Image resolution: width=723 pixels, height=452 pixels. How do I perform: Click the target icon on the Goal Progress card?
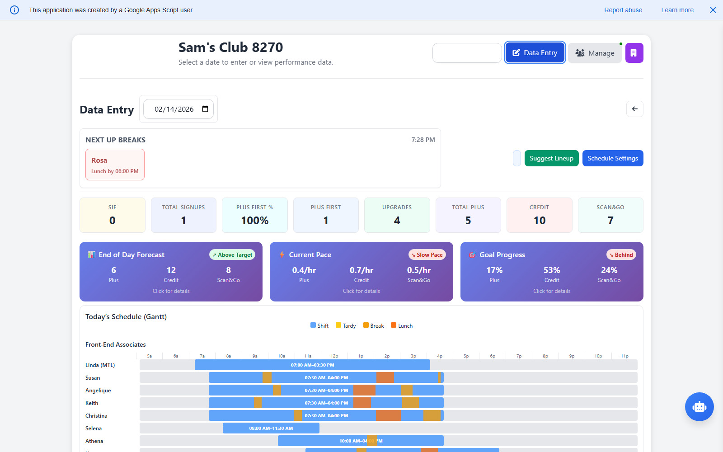click(473, 254)
